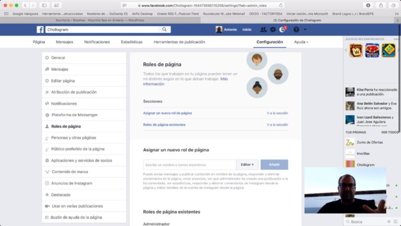Image resolution: width=401 pixels, height=226 pixels.
Task: Open Plataforma de Messenger settings
Action: (84, 115)
